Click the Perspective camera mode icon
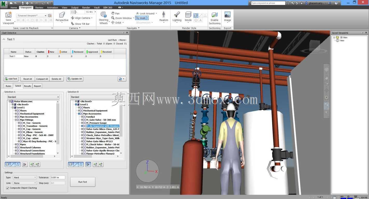Viewport: 369px width, 199px height. tap(62, 15)
